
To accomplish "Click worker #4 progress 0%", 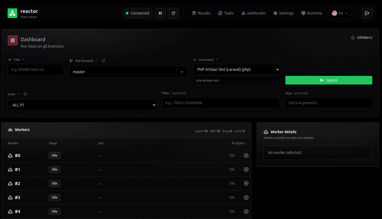I will [232, 211].
